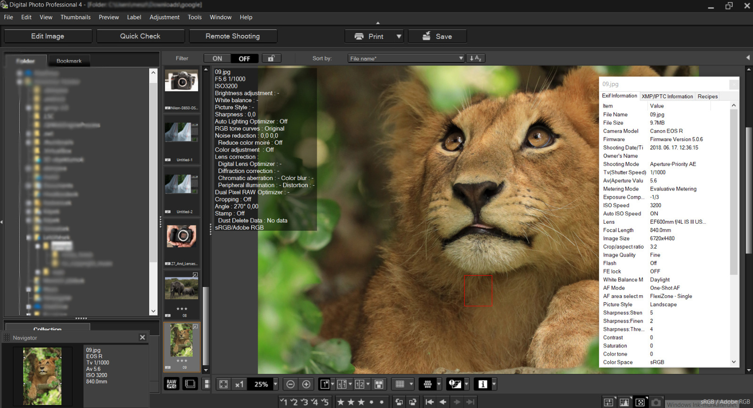753x408 pixels.
Task: Rotate image right icon
Action: click(413, 402)
